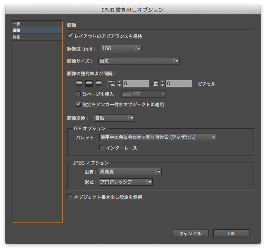266x249 pixels.
Task: Enable インターレース checkbox
Action: pos(102,148)
